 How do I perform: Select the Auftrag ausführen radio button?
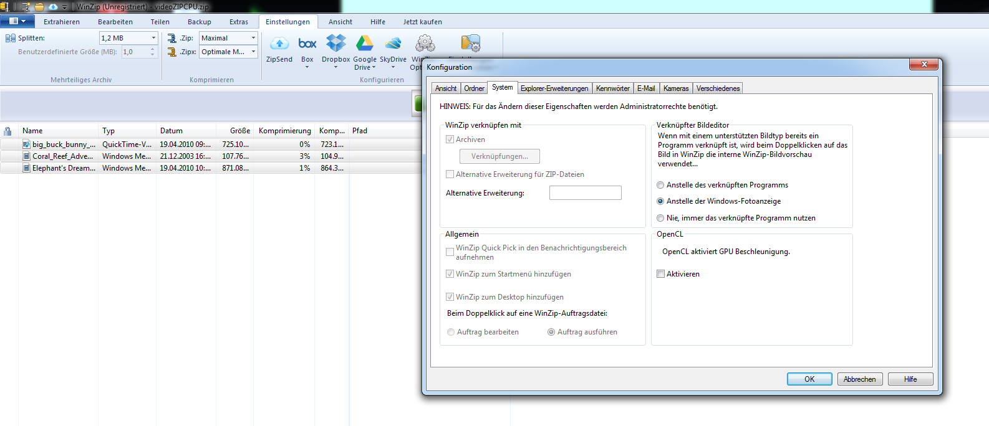click(551, 332)
